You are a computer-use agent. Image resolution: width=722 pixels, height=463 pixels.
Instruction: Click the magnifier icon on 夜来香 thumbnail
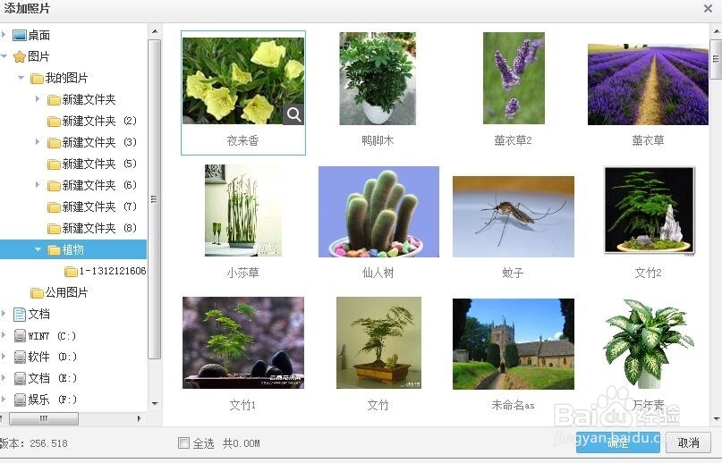293,114
